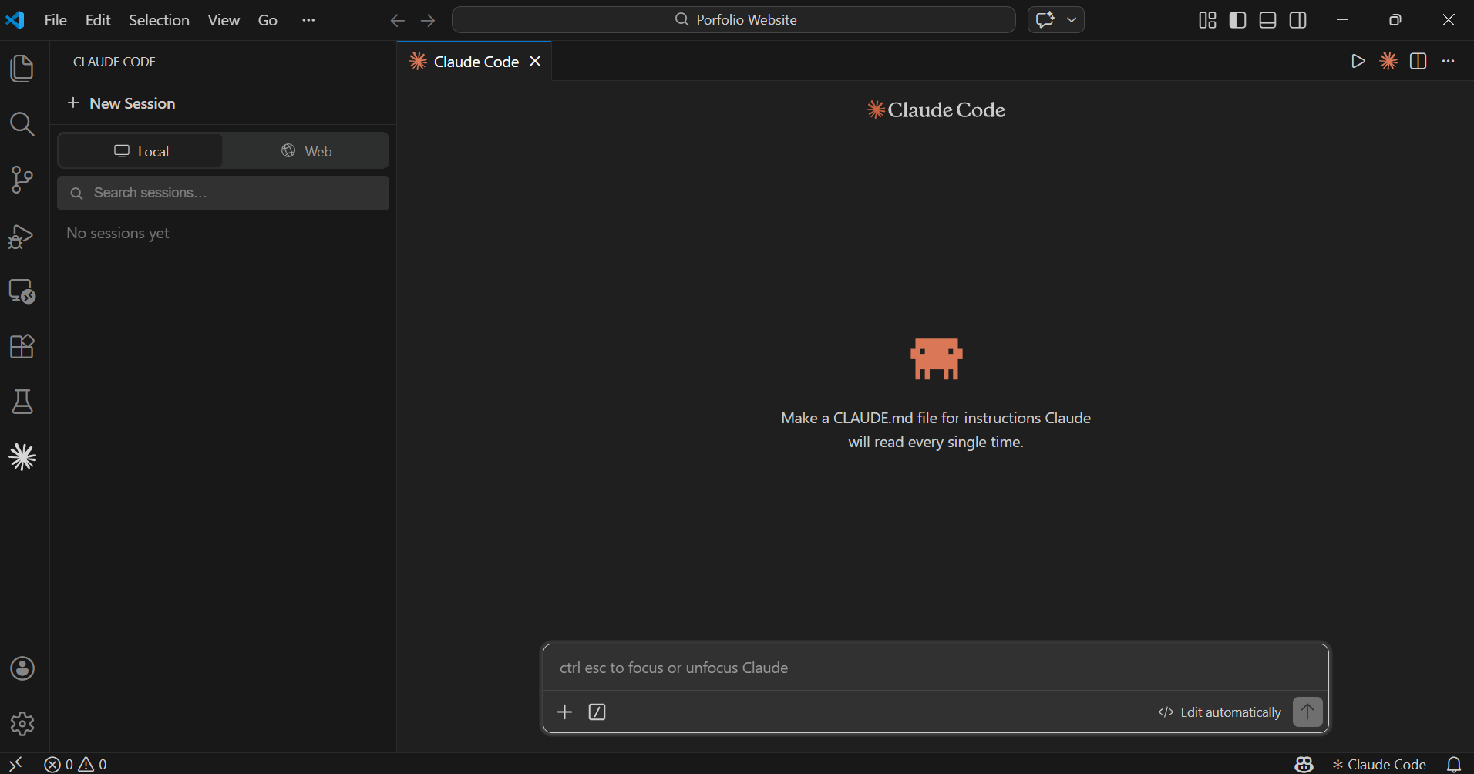Image resolution: width=1474 pixels, height=774 pixels.
Task: Open the Manage settings gear
Action: (22, 724)
